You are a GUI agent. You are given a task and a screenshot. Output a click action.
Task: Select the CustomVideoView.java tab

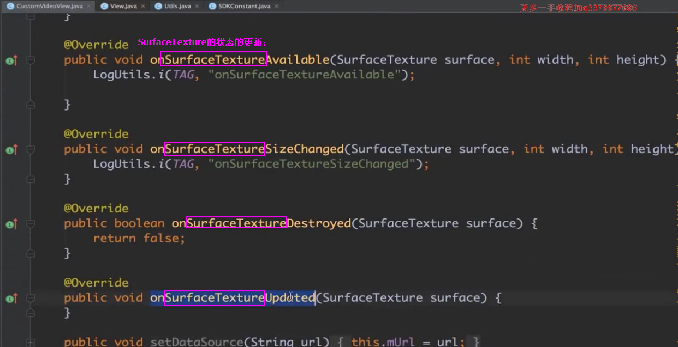[49, 6]
